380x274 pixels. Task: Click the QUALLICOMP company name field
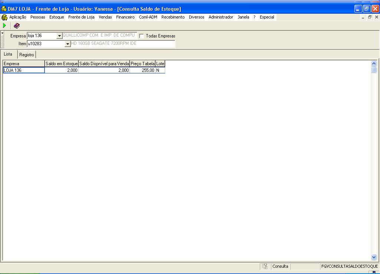tap(99, 35)
